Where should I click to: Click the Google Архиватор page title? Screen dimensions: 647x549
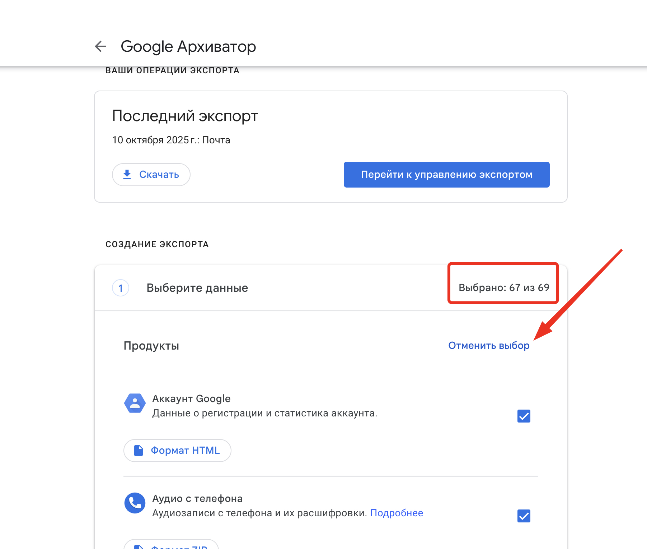point(188,46)
